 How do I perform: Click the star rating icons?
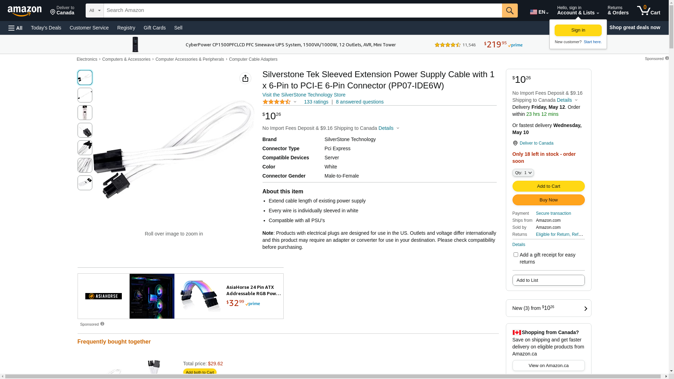[x=277, y=102]
